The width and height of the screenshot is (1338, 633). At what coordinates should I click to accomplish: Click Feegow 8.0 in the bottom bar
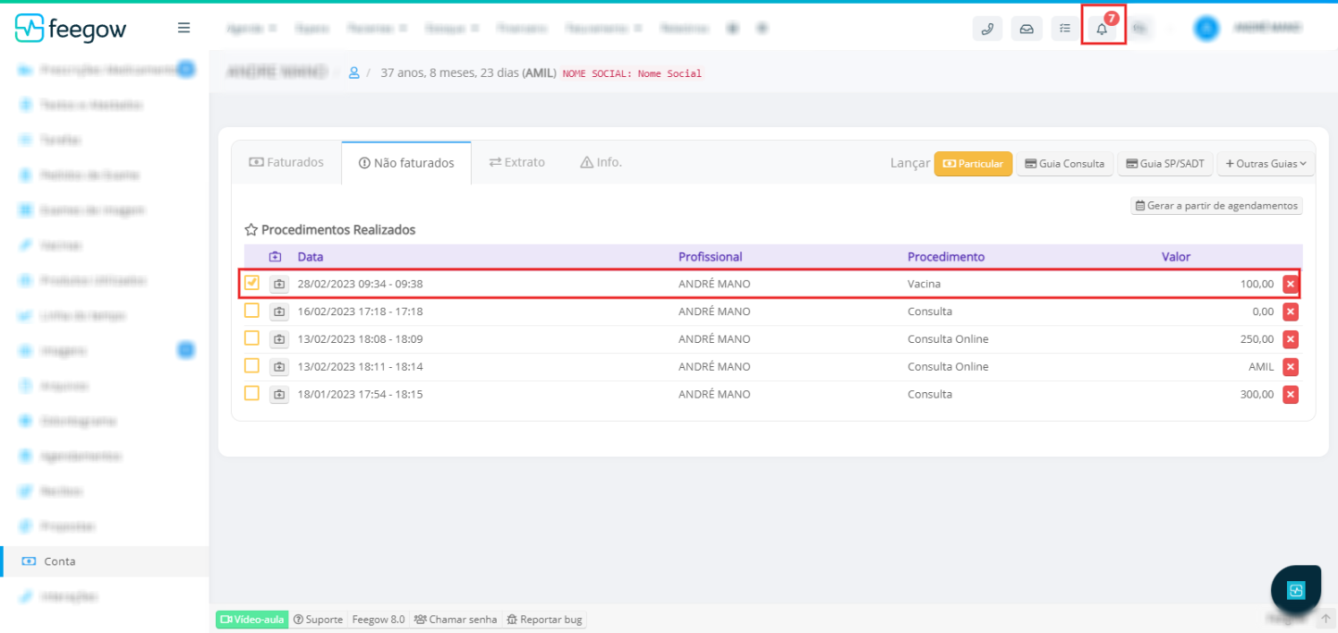coord(378,620)
